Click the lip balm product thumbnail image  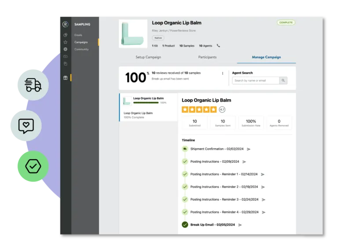(x=133, y=33)
